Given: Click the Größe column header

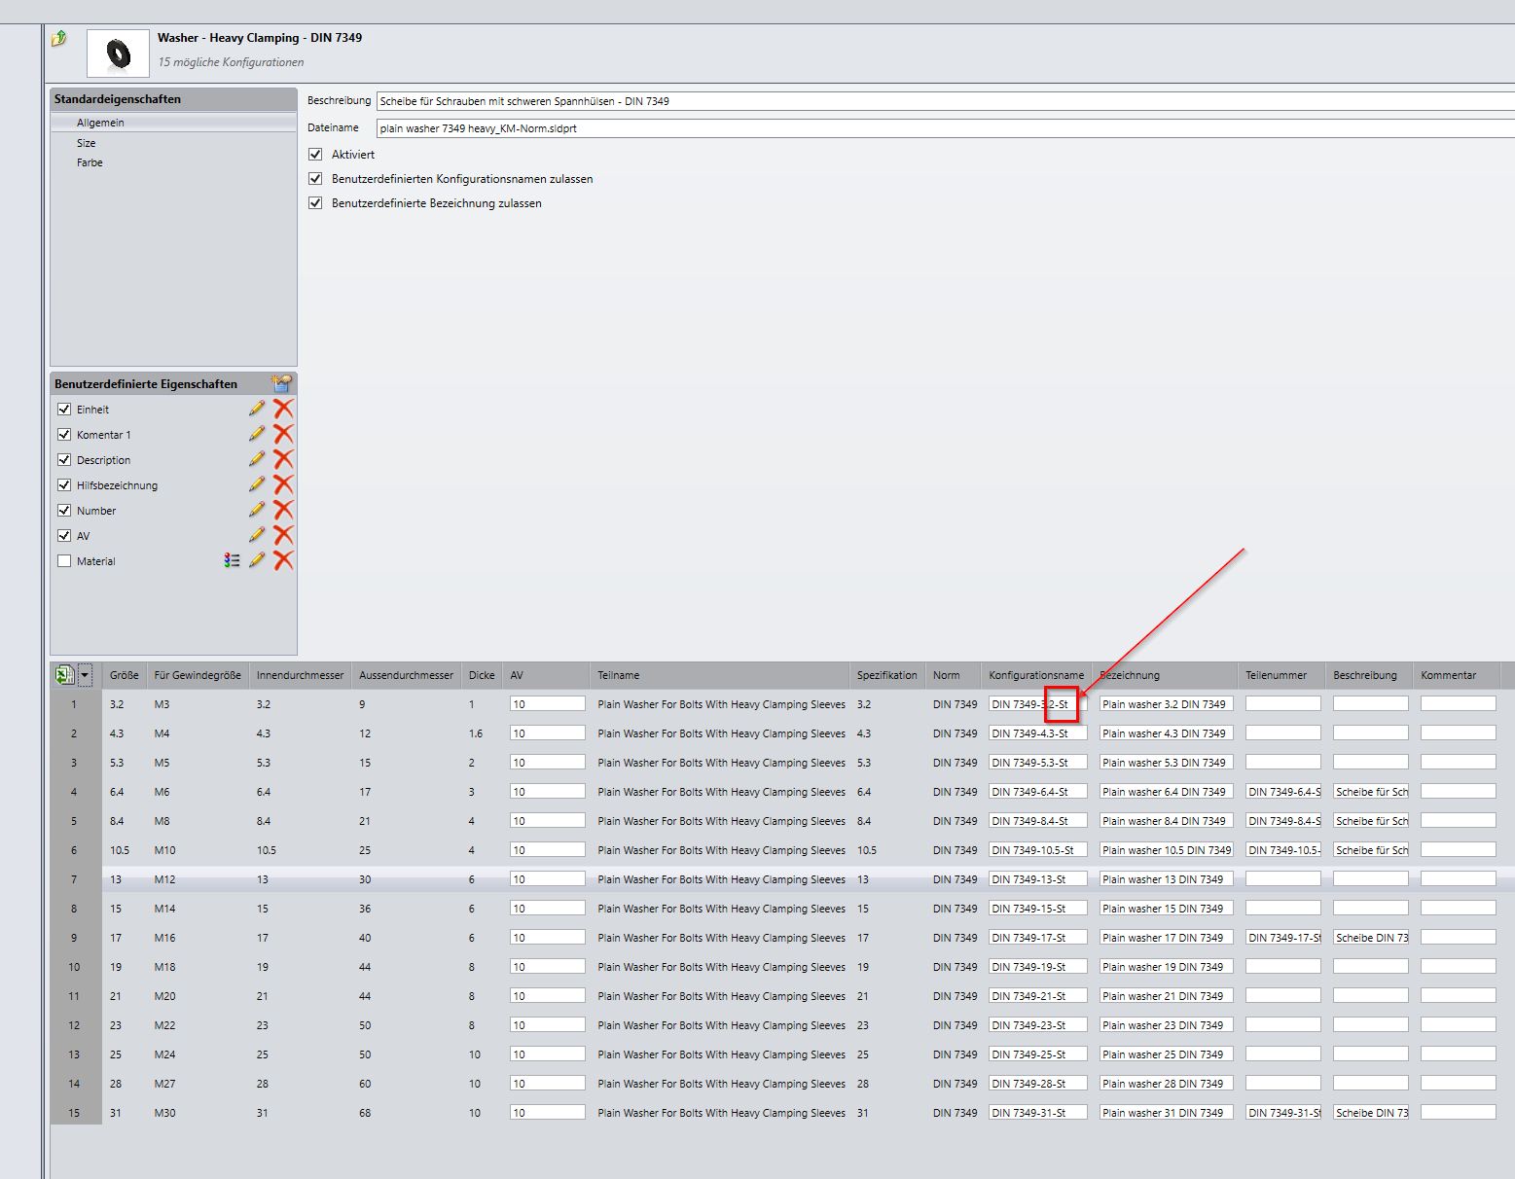Looking at the screenshot, I should (x=124, y=675).
